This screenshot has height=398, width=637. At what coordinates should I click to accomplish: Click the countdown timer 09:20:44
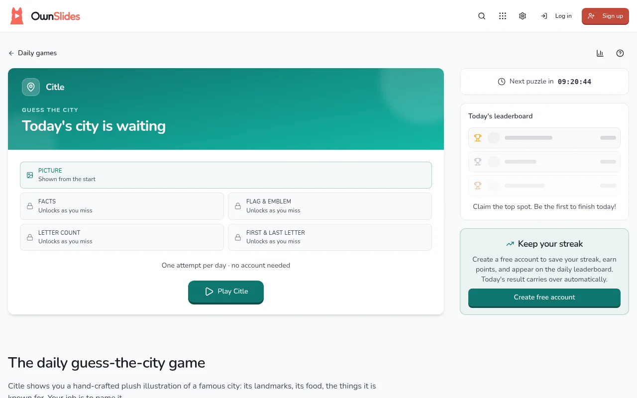pyautogui.click(x=574, y=82)
